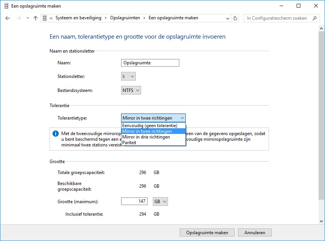Click the scrollbar up arrow
The image size is (325, 241).
click(x=322, y=28)
